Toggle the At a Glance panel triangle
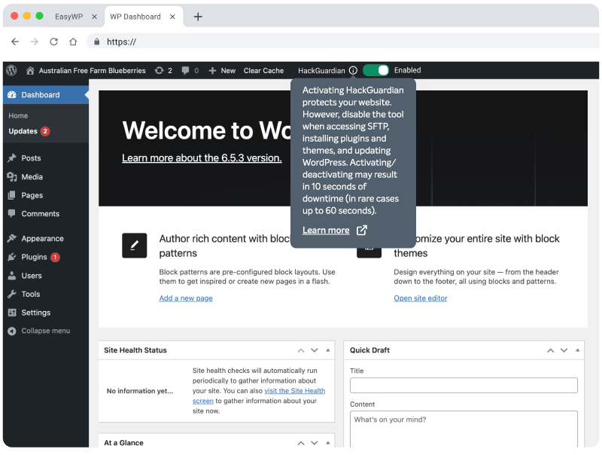The width and height of the screenshot is (602, 455). pos(328,443)
